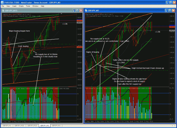The image size is (177, 128).
Task: Minimize the main MetaTrader window
Action: 167,3
